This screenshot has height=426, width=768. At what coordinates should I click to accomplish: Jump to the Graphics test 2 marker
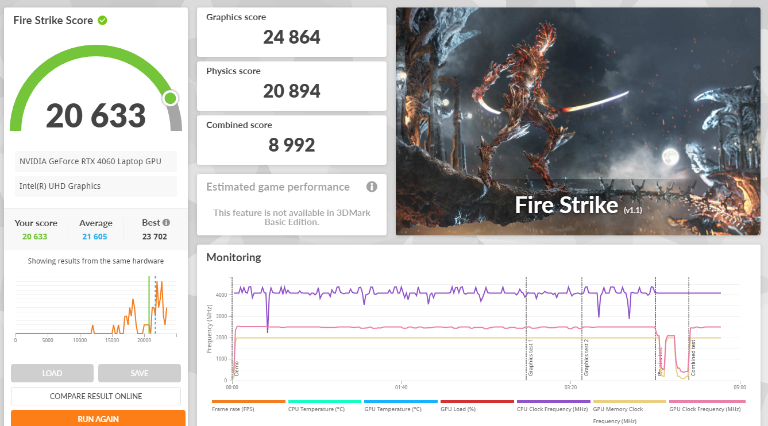[x=586, y=357]
